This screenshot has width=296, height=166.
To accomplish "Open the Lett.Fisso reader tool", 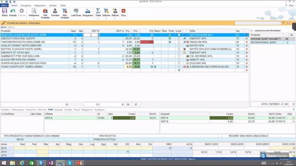I will [x=76, y=12].
